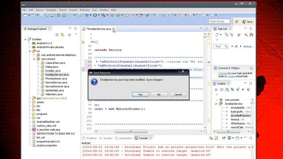
Task: Click the New Java Package toolbar icon
Action: pyautogui.click(x=112, y=15)
